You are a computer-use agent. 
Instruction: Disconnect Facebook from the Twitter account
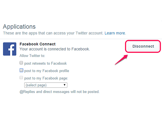[143, 46]
